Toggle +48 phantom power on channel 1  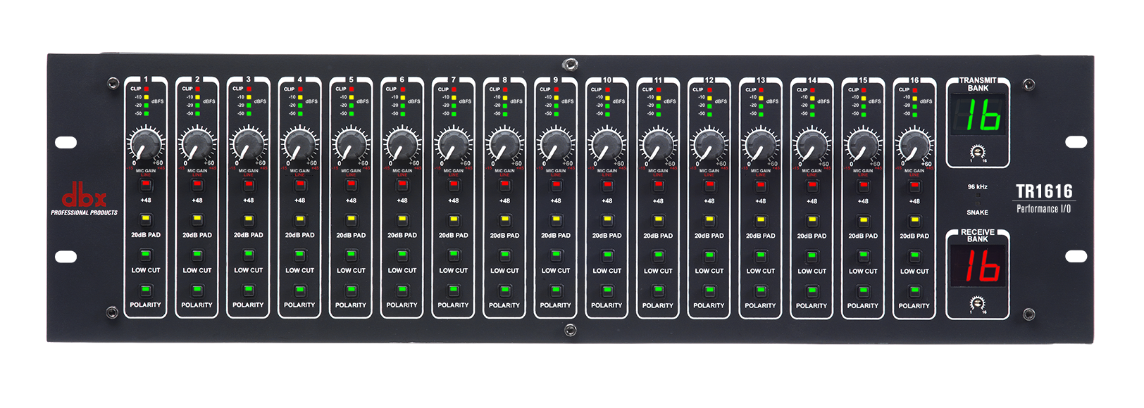point(146,186)
